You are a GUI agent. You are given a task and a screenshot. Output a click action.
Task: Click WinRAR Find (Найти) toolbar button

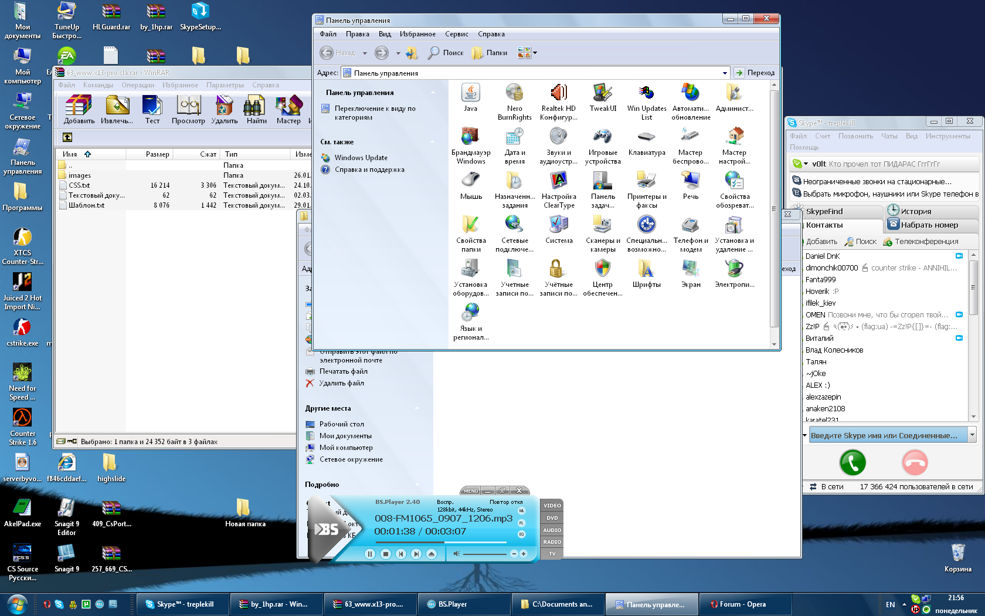point(256,109)
